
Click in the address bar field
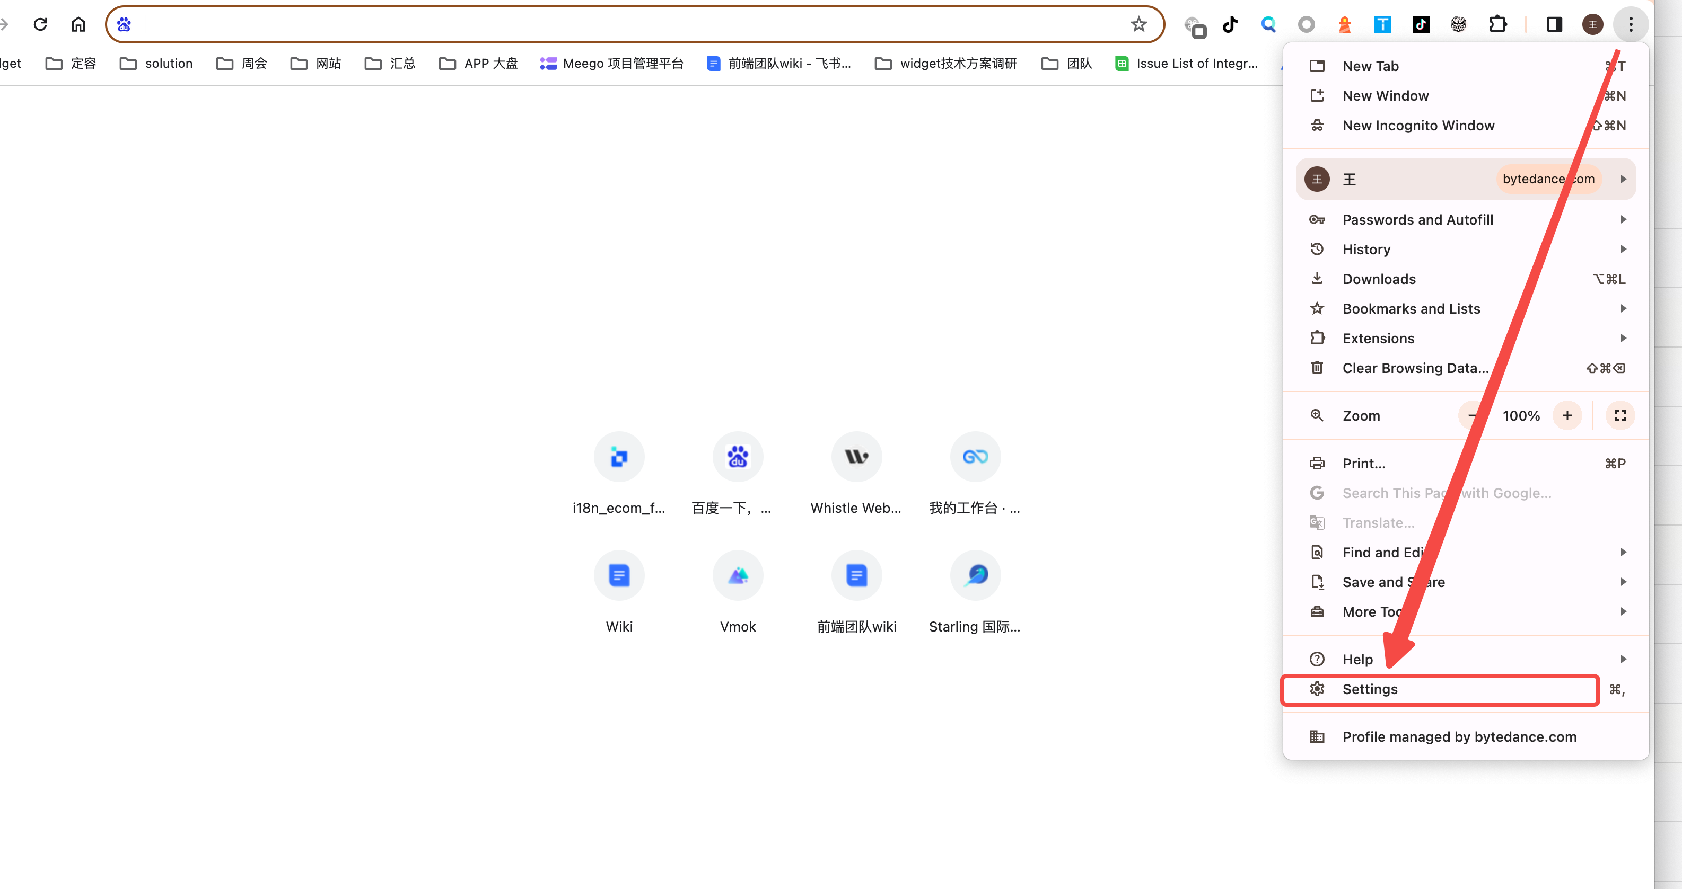click(620, 24)
